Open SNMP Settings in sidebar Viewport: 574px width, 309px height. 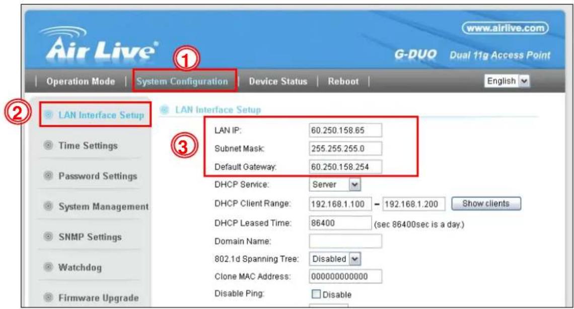tap(90, 237)
